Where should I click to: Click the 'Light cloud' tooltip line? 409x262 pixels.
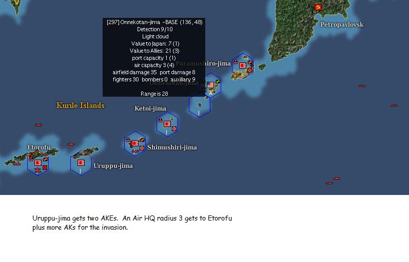point(155,36)
